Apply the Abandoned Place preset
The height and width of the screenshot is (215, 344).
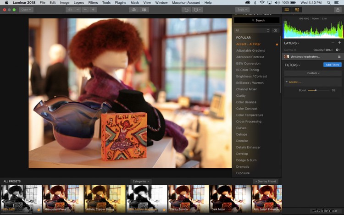[63, 199]
